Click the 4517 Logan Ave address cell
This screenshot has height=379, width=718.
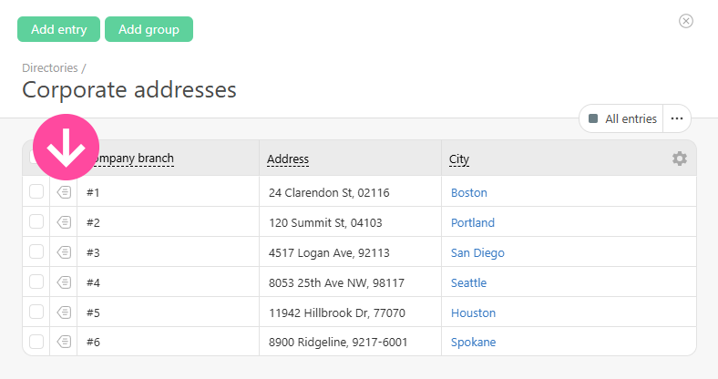tap(329, 252)
